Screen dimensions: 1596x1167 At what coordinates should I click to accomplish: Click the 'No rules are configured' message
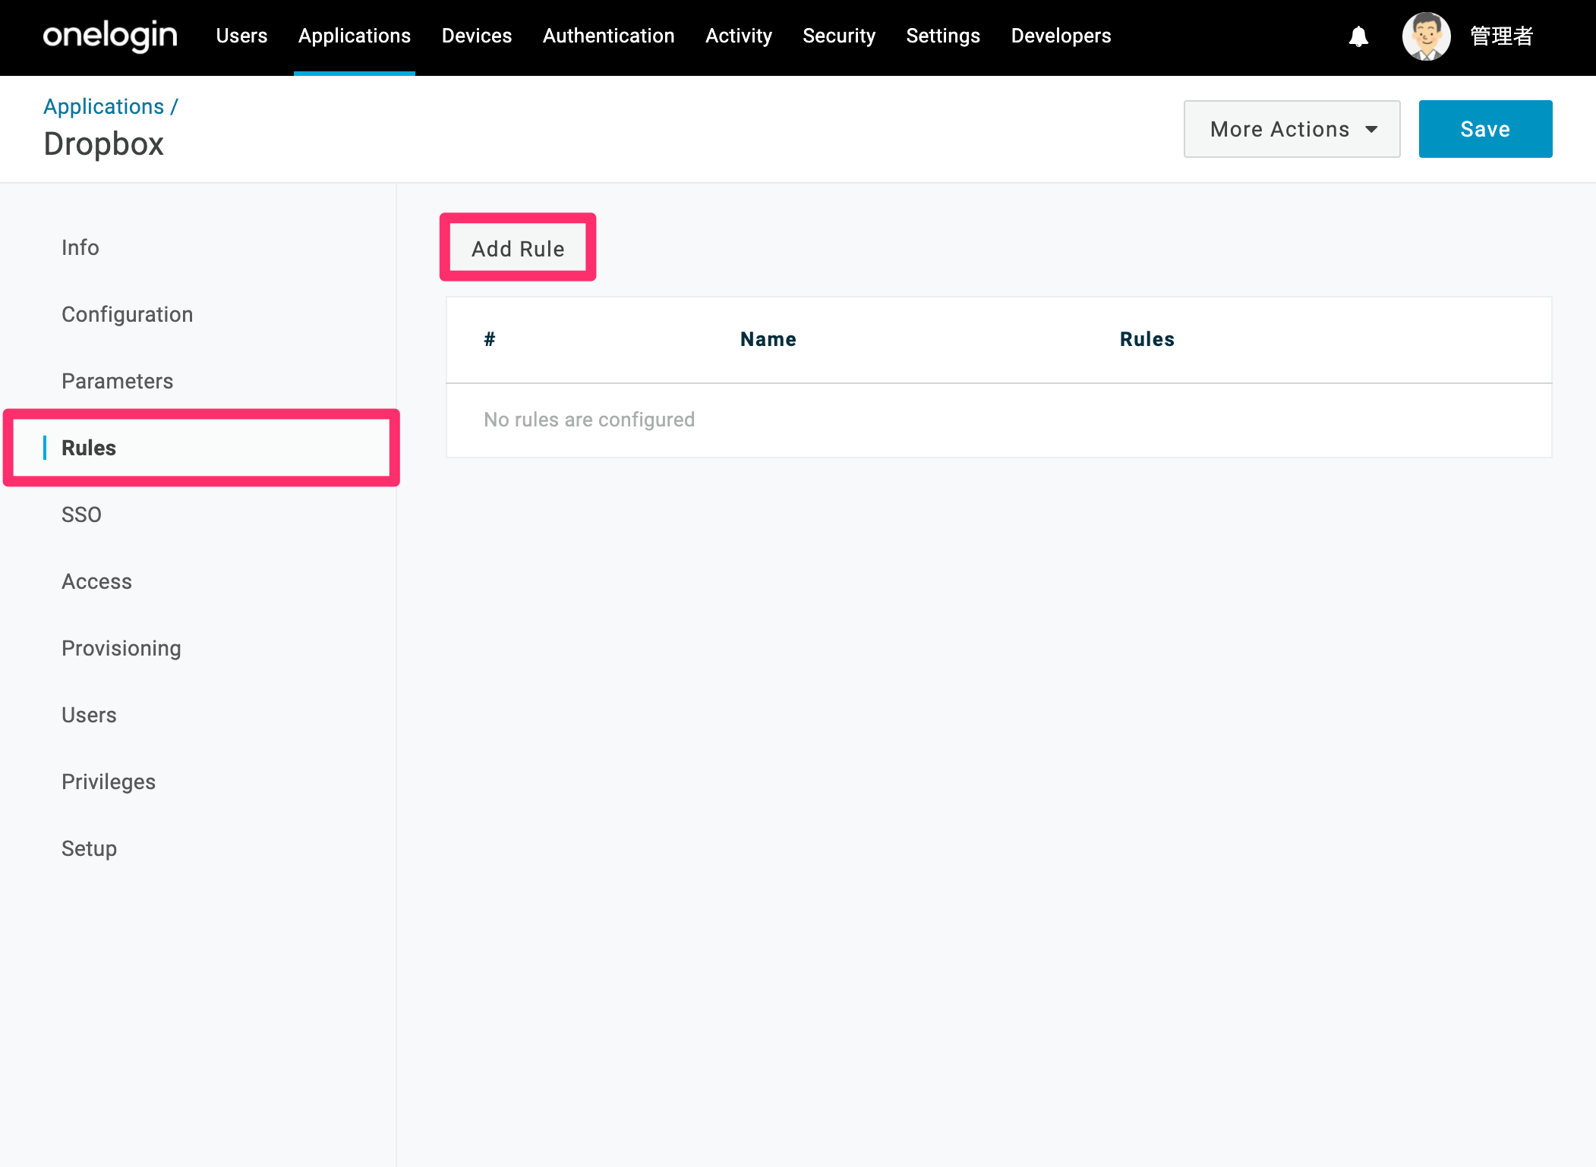tap(589, 420)
